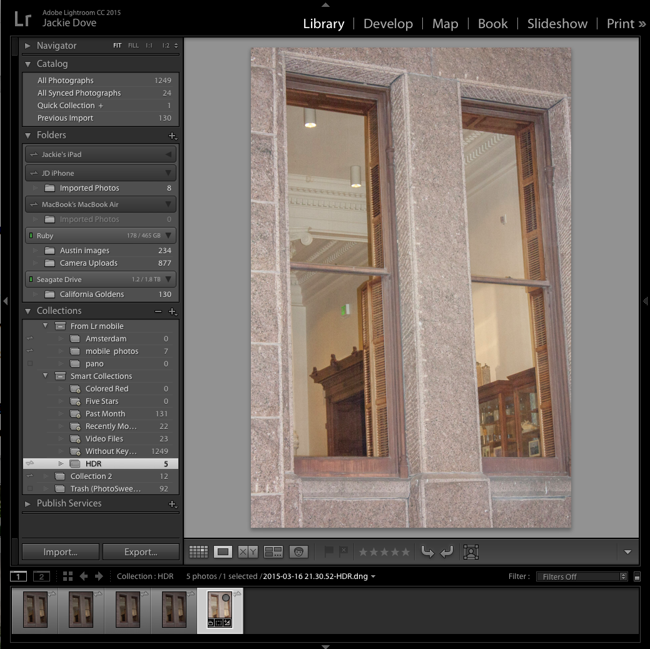This screenshot has height=649, width=650.
Task: Toggle filters on/off switch
Action: 637,576
